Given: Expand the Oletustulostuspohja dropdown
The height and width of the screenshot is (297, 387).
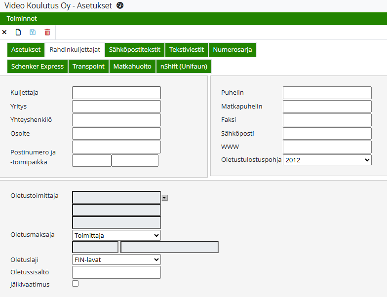Looking at the screenshot, I should point(327,160).
